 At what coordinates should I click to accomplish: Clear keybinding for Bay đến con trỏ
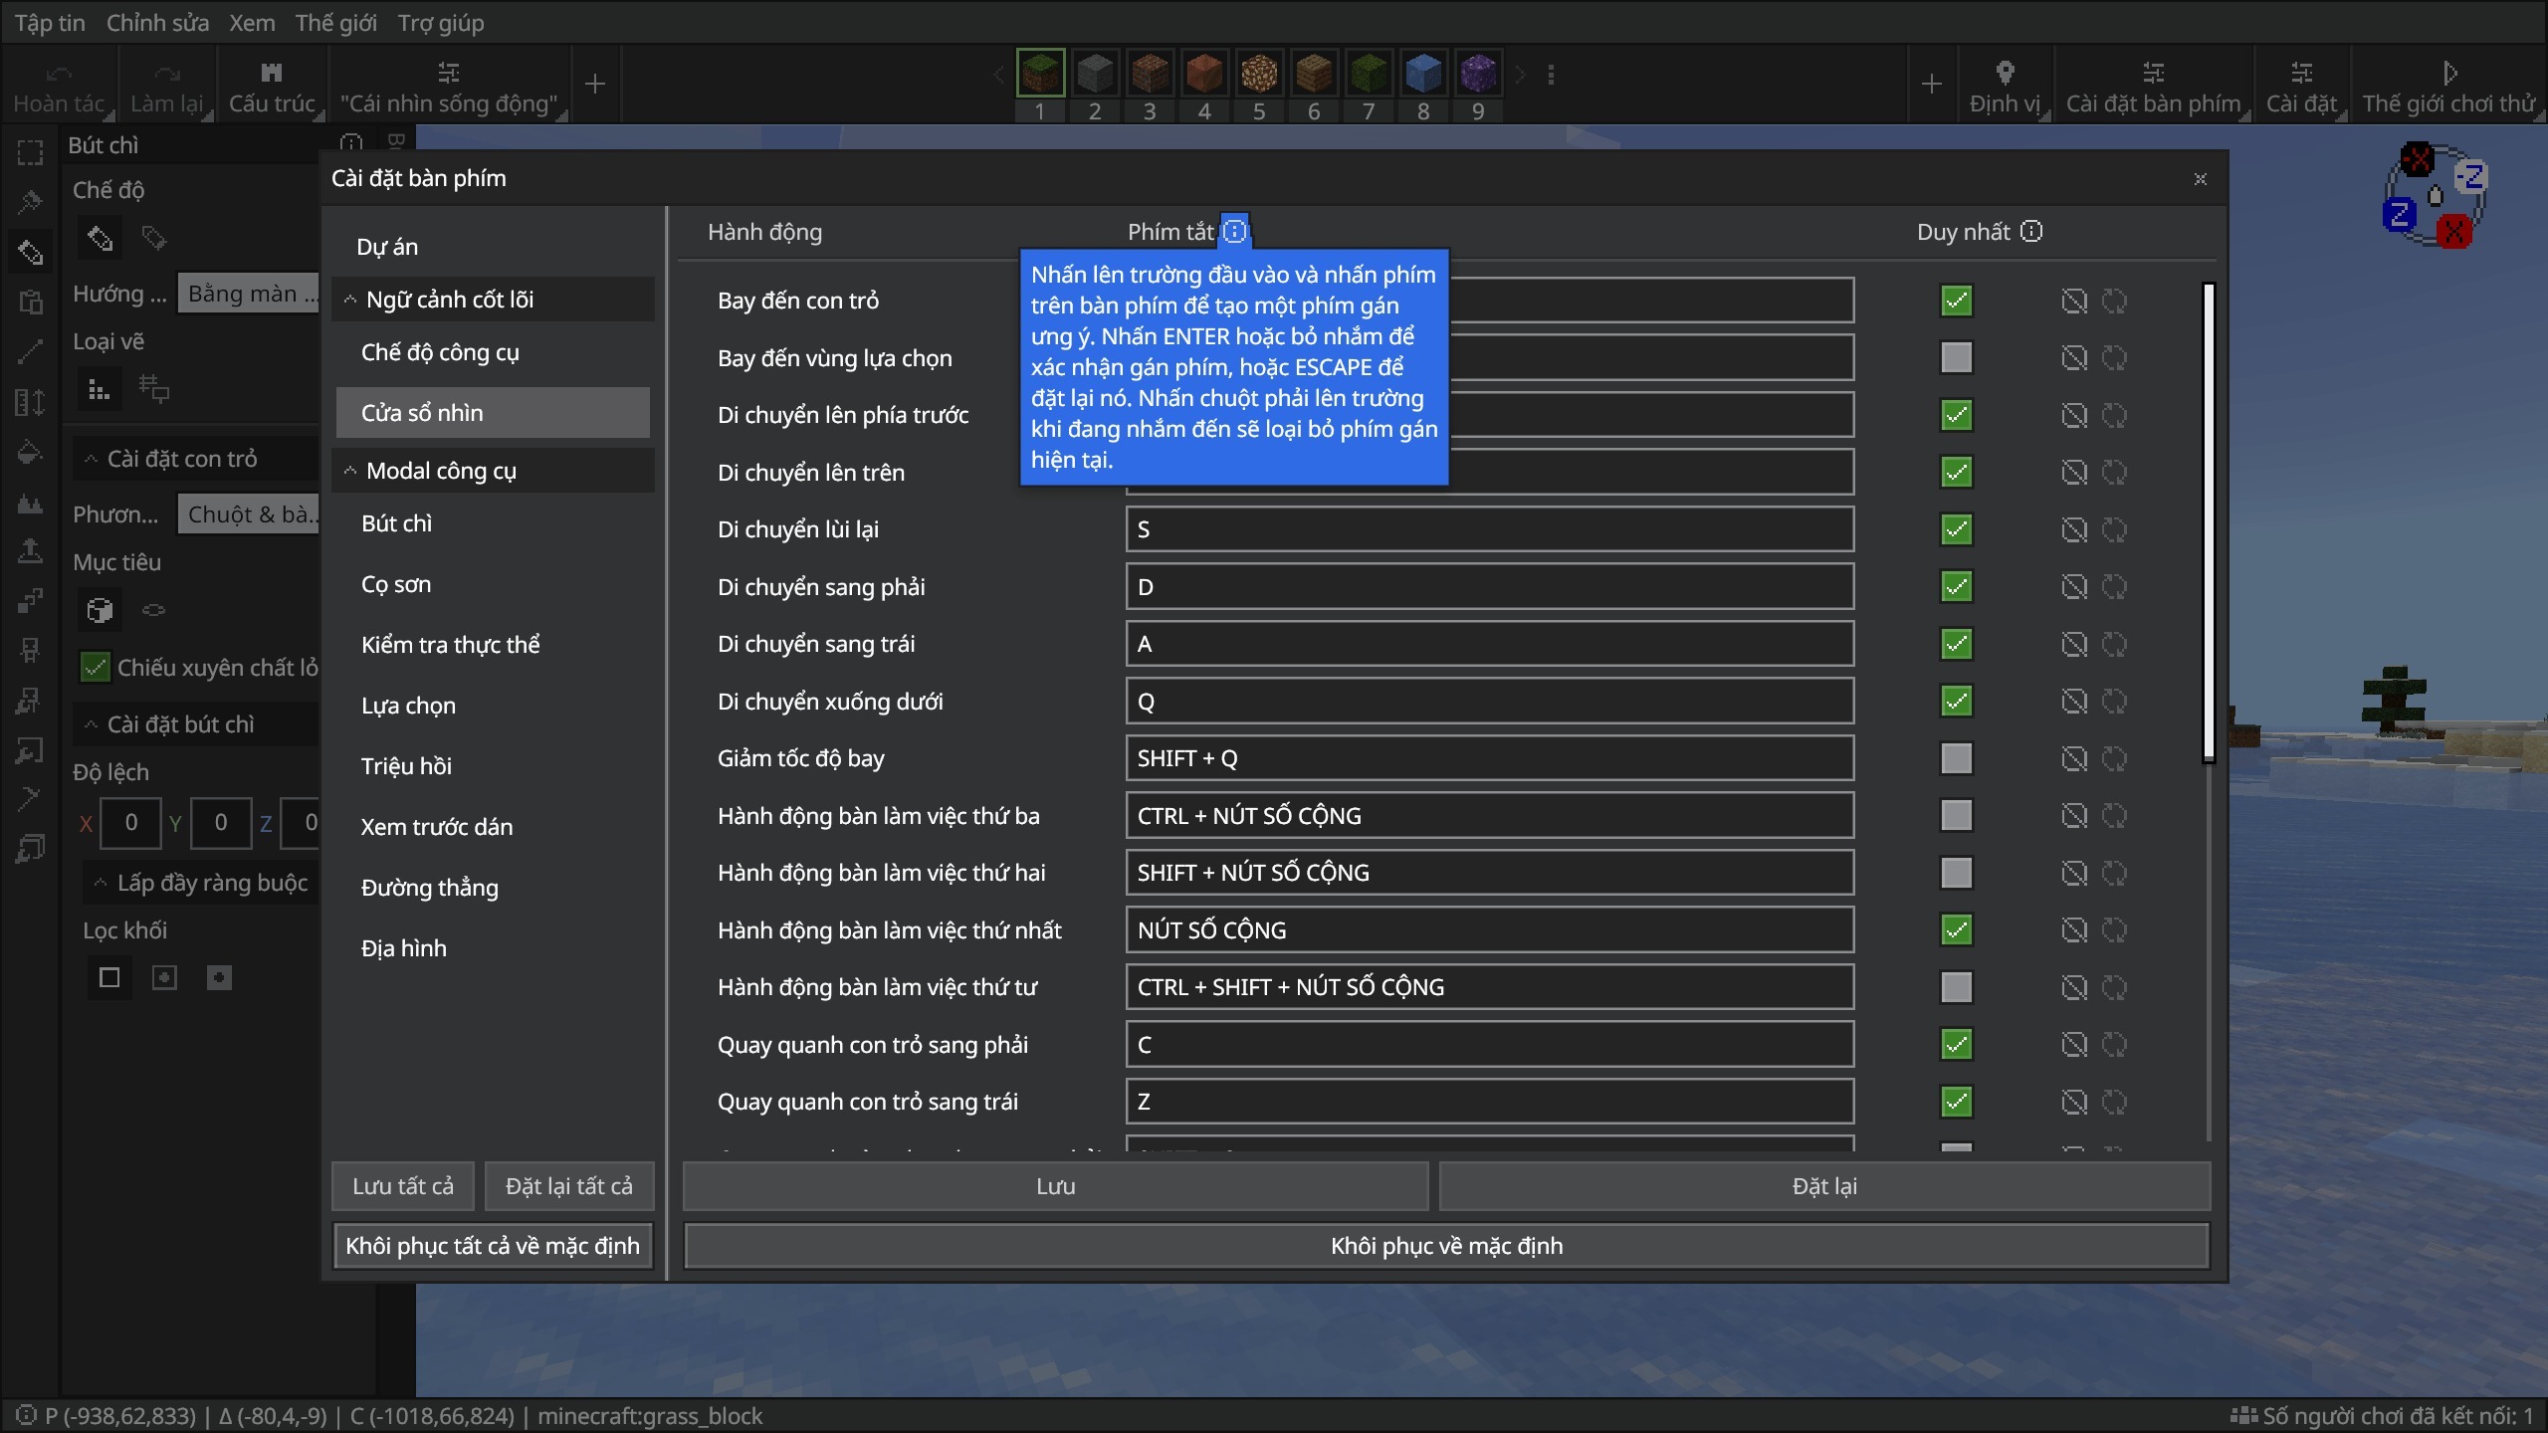tap(2074, 301)
